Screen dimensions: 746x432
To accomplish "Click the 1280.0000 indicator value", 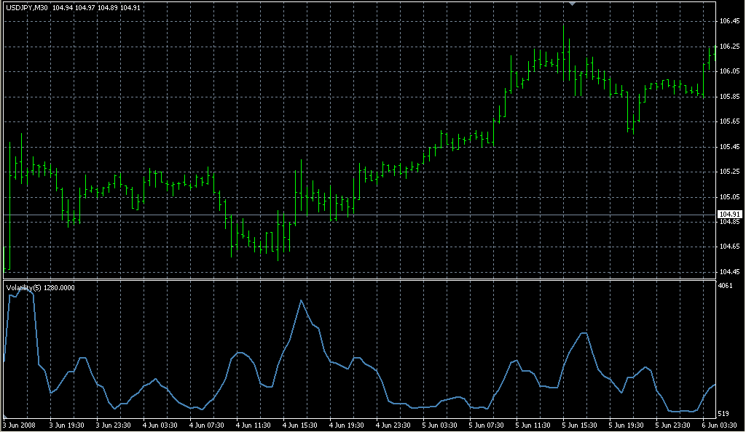I will click(59, 288).
